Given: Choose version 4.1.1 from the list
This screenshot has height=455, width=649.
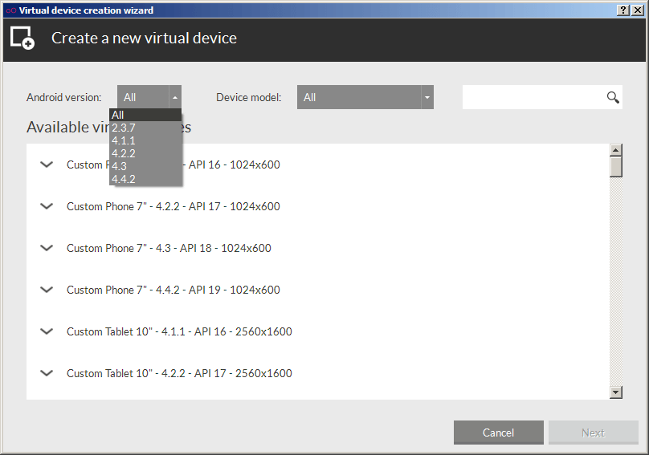Looking at the screenshot, I should (x=145, y=140).
